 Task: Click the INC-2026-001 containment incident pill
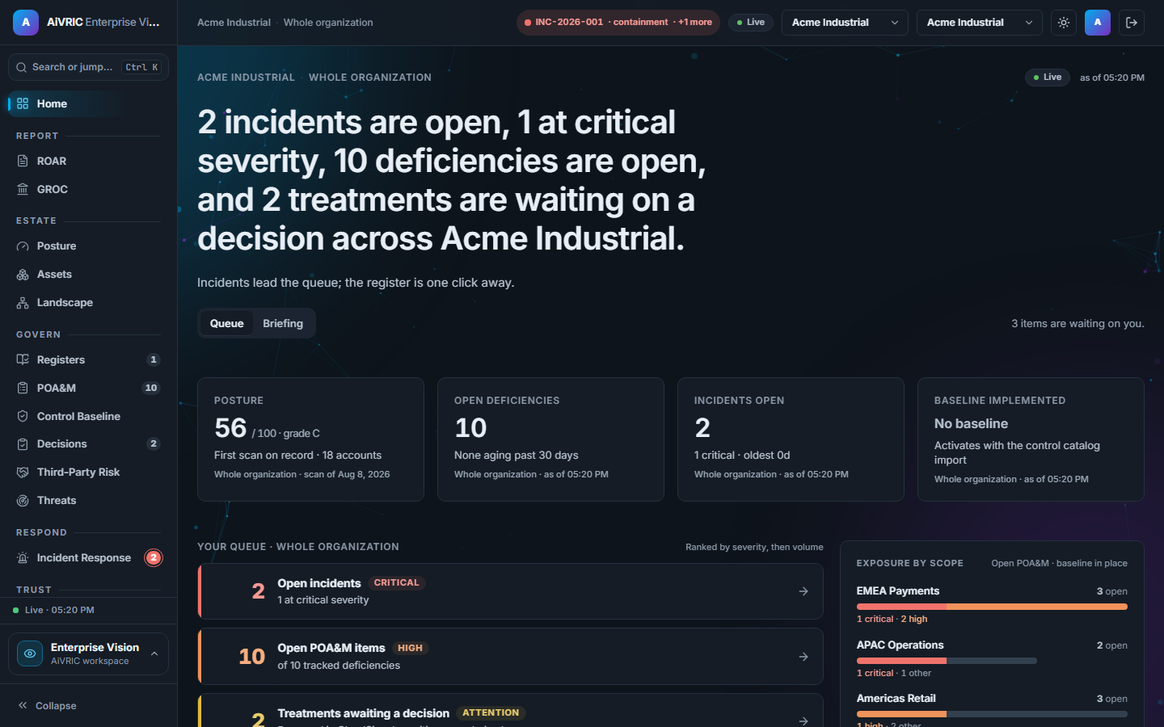[x=618, y=23]
